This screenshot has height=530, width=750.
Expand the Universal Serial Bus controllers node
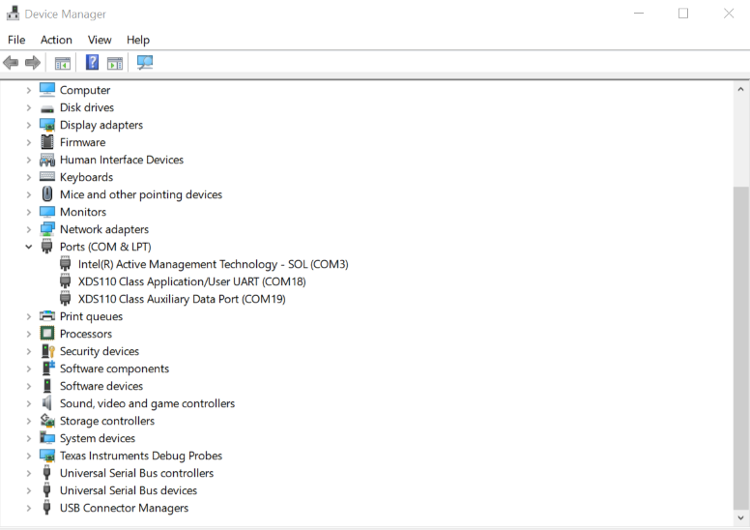point(29,473)
